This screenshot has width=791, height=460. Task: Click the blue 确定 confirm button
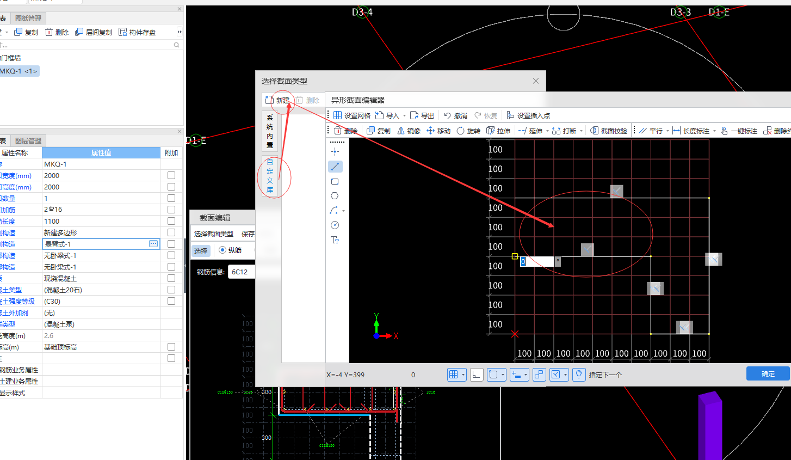768,373
